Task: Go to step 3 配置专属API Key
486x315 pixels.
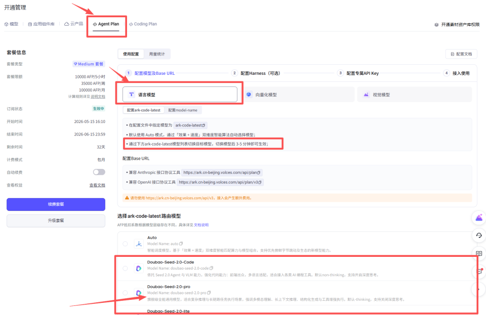Action: [358, 73]
